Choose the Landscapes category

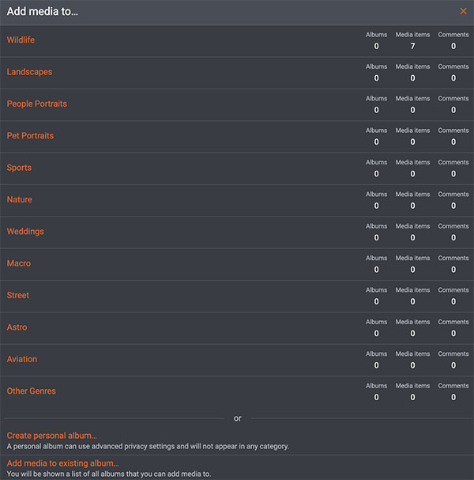tap(29, 72)
